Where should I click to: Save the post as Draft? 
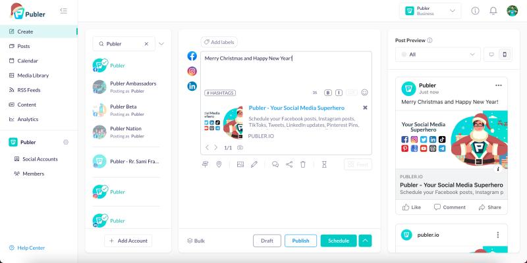coord(267,241)
